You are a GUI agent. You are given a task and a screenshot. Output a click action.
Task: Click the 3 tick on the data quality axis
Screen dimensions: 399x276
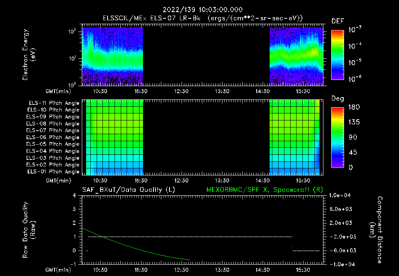(74, 209)
